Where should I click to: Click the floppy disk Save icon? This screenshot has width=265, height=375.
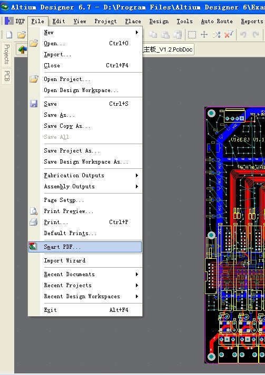click(34, 104)
